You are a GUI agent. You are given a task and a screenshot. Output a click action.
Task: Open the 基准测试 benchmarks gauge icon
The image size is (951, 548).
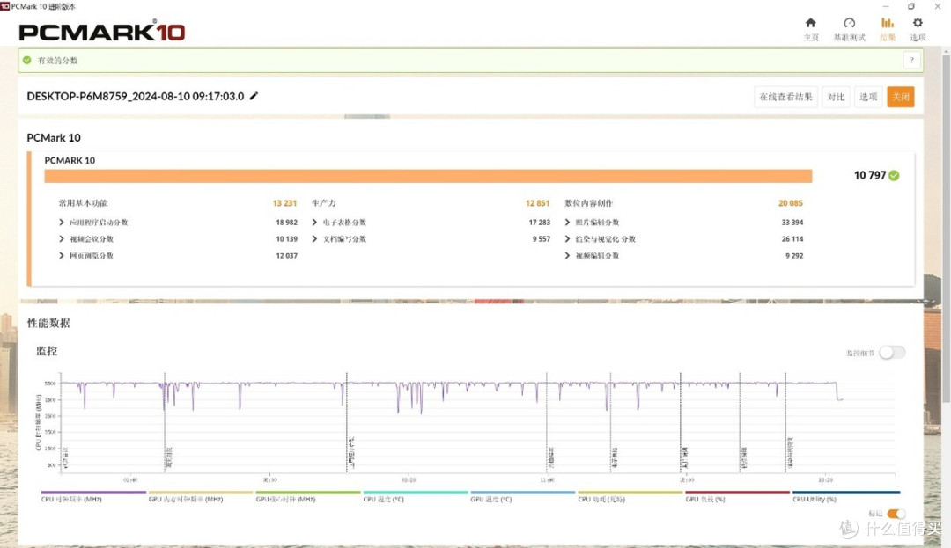click(x=849, y=23)
